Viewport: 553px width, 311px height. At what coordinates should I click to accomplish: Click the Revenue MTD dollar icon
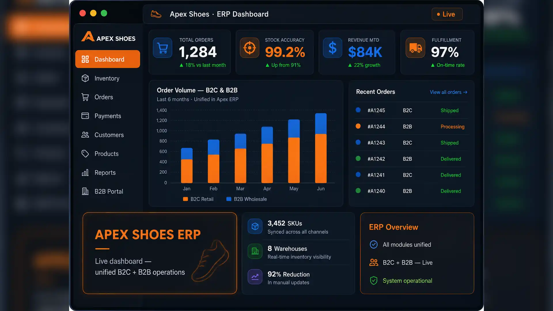click(x=332, y=48)
